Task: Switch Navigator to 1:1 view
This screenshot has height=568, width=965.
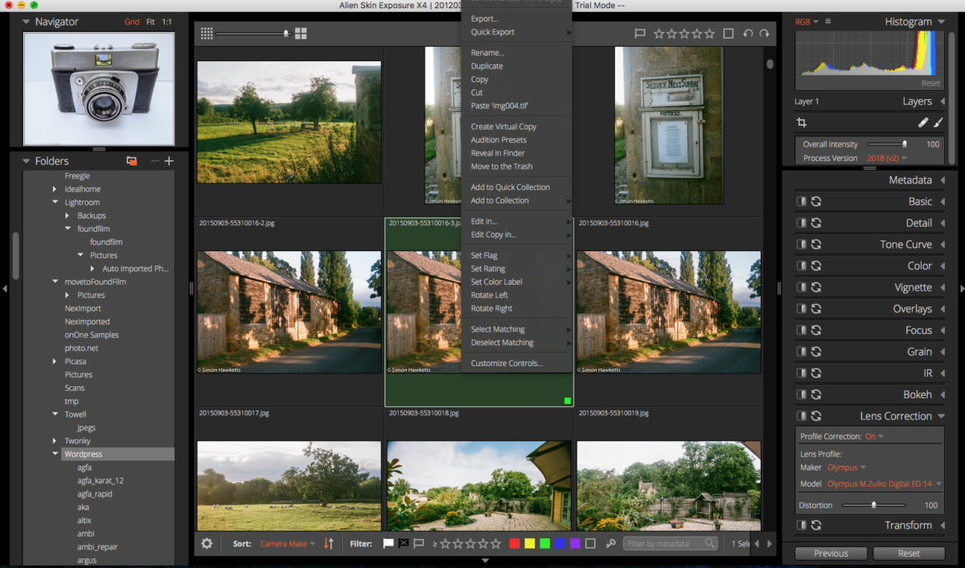Action: (166, 23)
